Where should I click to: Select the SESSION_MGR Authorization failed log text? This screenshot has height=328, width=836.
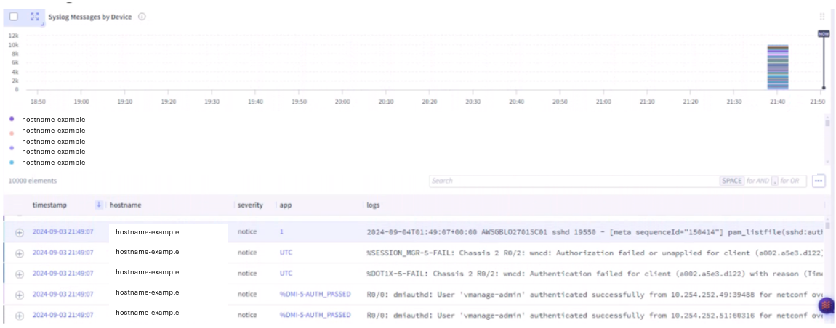(595, 253)
